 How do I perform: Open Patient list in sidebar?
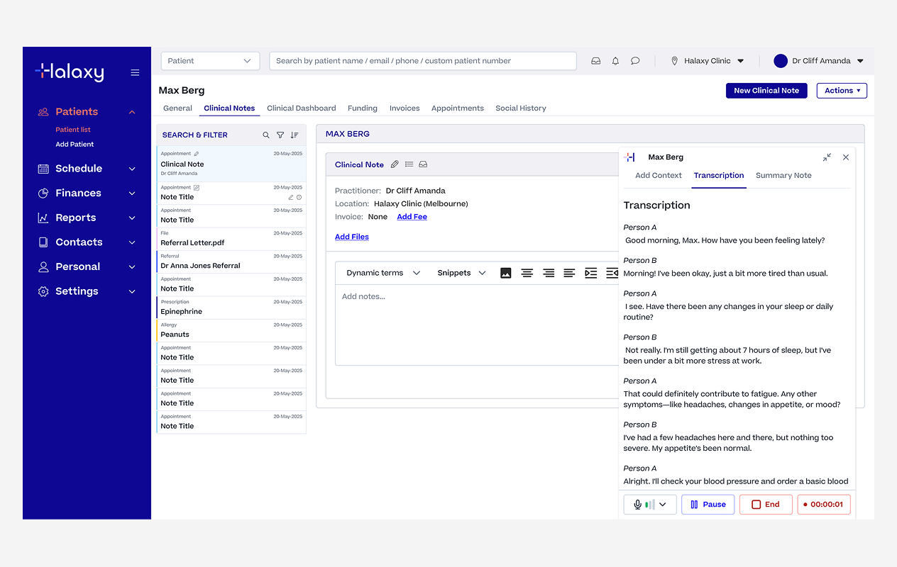[x=73, y=130]
